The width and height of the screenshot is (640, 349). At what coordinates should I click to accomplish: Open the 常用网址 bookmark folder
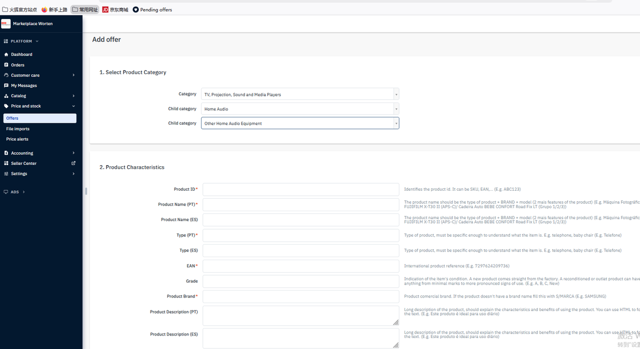point(85,9)
